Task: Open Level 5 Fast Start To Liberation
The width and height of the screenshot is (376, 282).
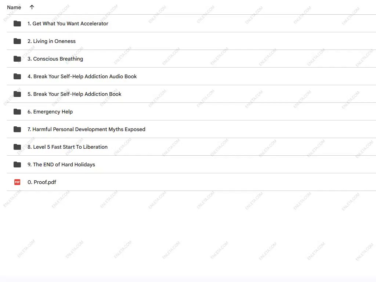Action: pyautogui.click(x=68, y=147)
